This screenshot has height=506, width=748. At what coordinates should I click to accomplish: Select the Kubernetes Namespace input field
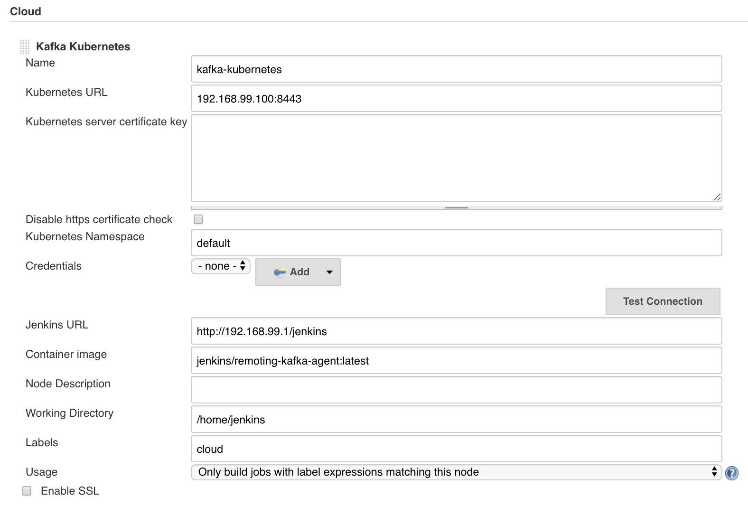(456, 243)
